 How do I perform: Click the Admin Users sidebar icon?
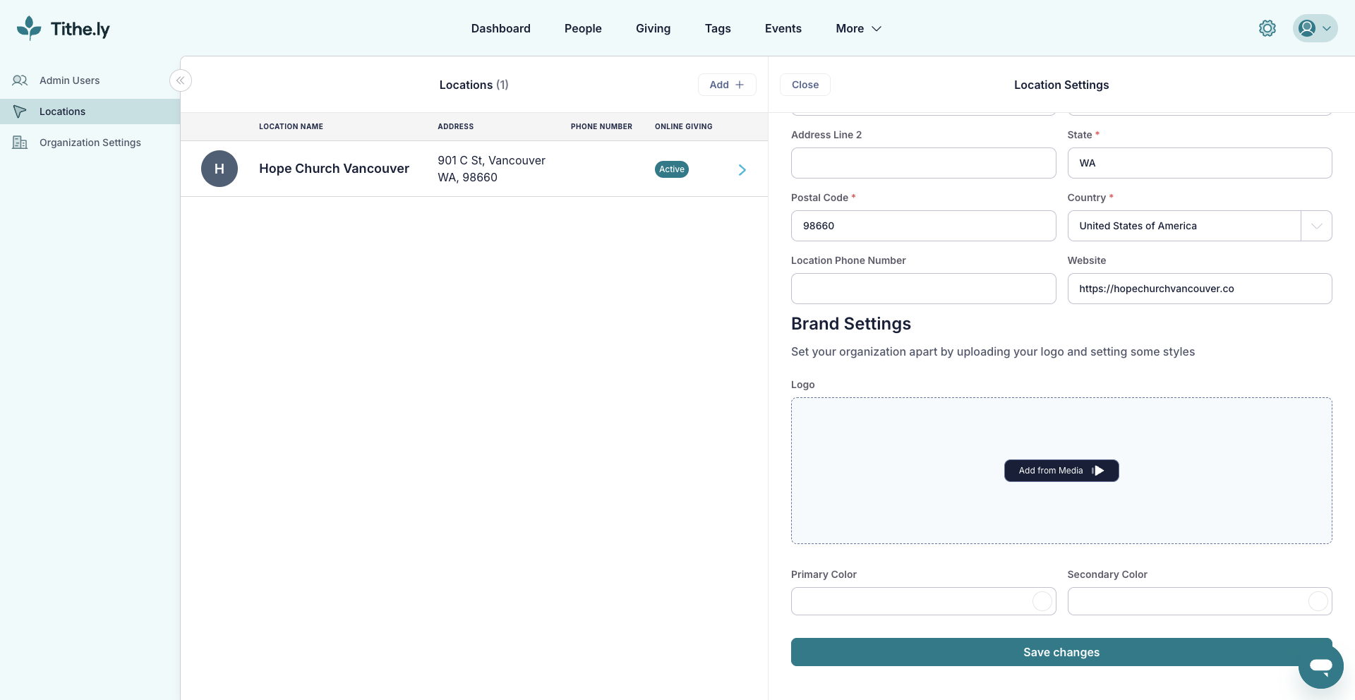point(20,80)
